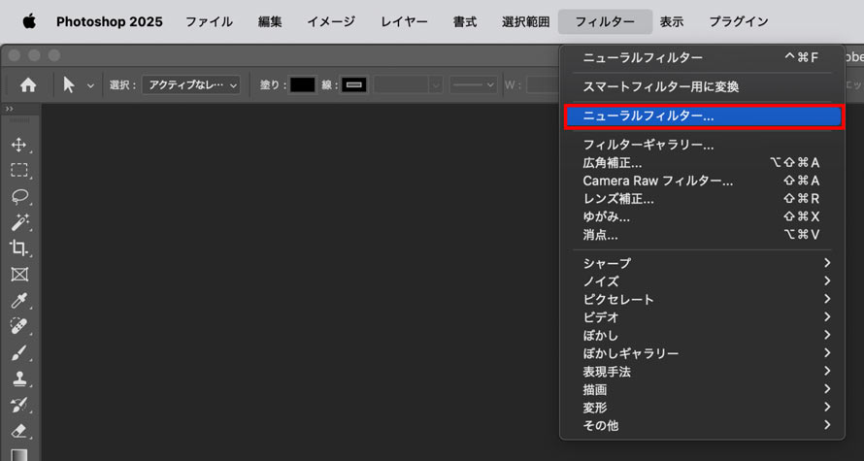Open the Apple menu

pos(29,21)
